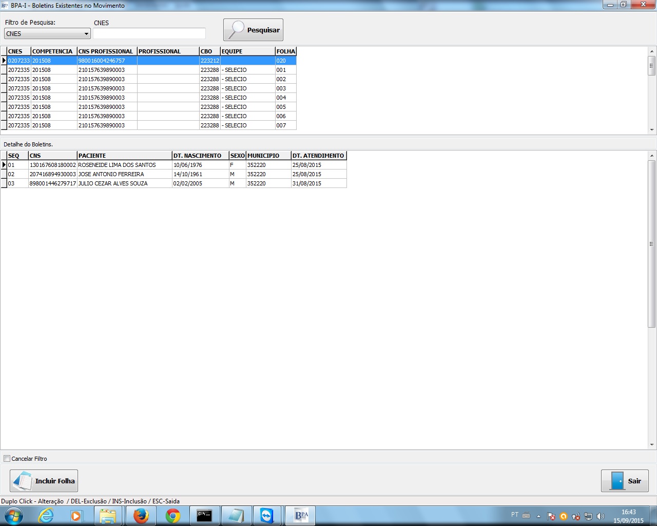This screenshot has width=657, height=526.
Task: Click the Pesquisar search button
Action: [253, 30]
